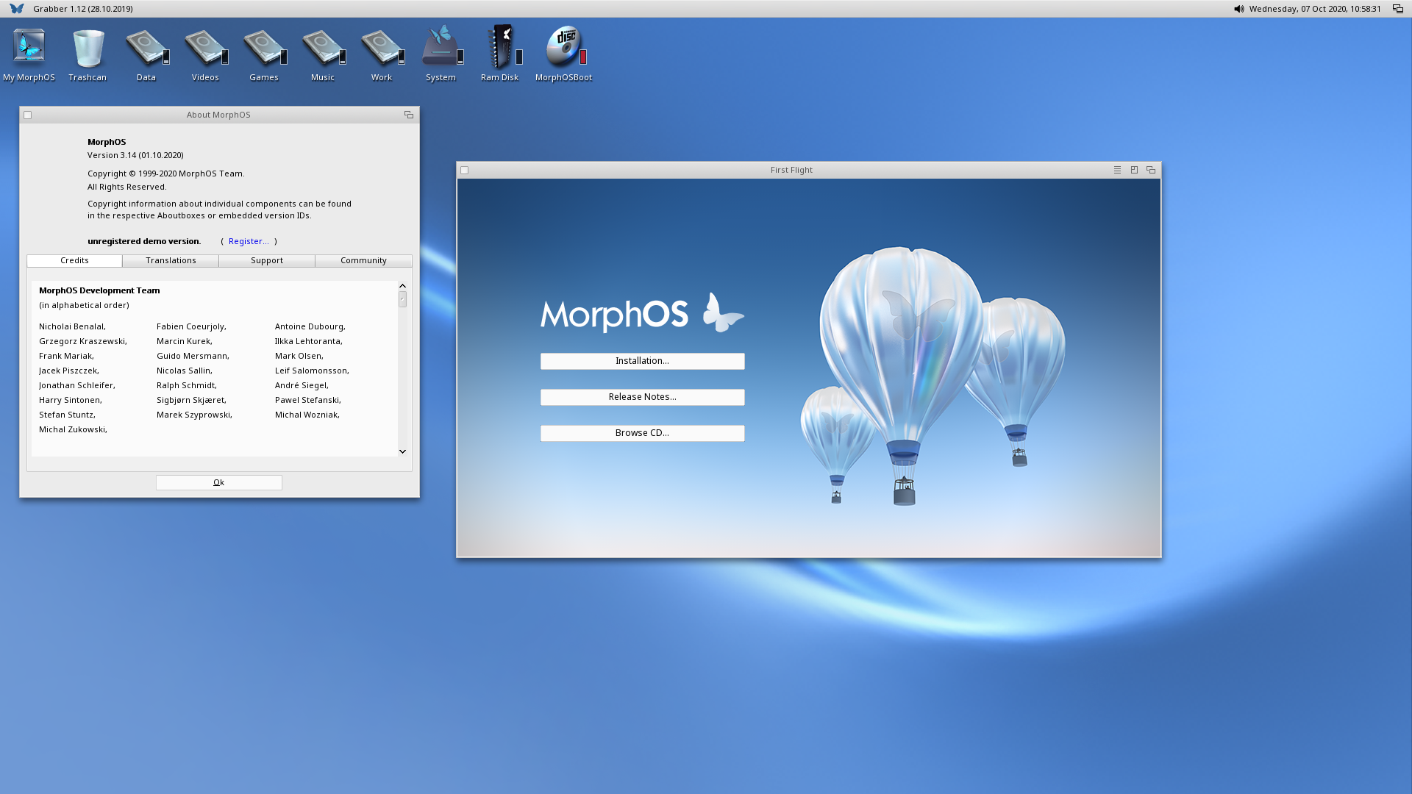Click the credits scrollbar up arrow
Screen dimensions: 1412x794
[402, 285]
